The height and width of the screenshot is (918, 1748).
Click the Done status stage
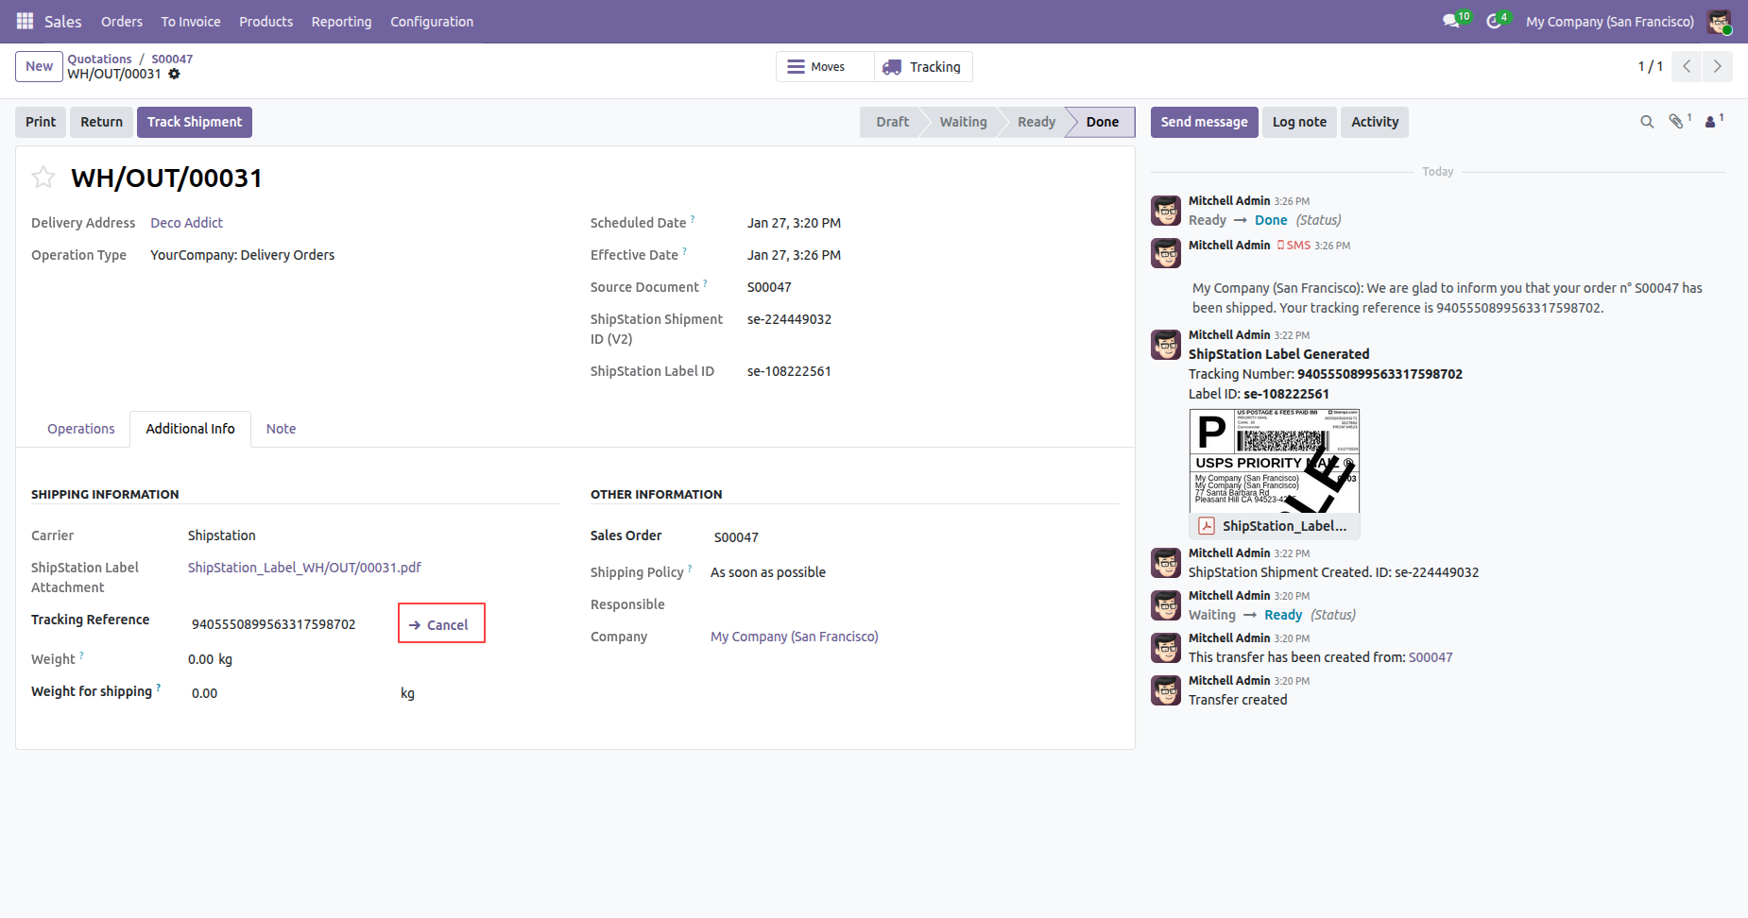point(1103,122)
